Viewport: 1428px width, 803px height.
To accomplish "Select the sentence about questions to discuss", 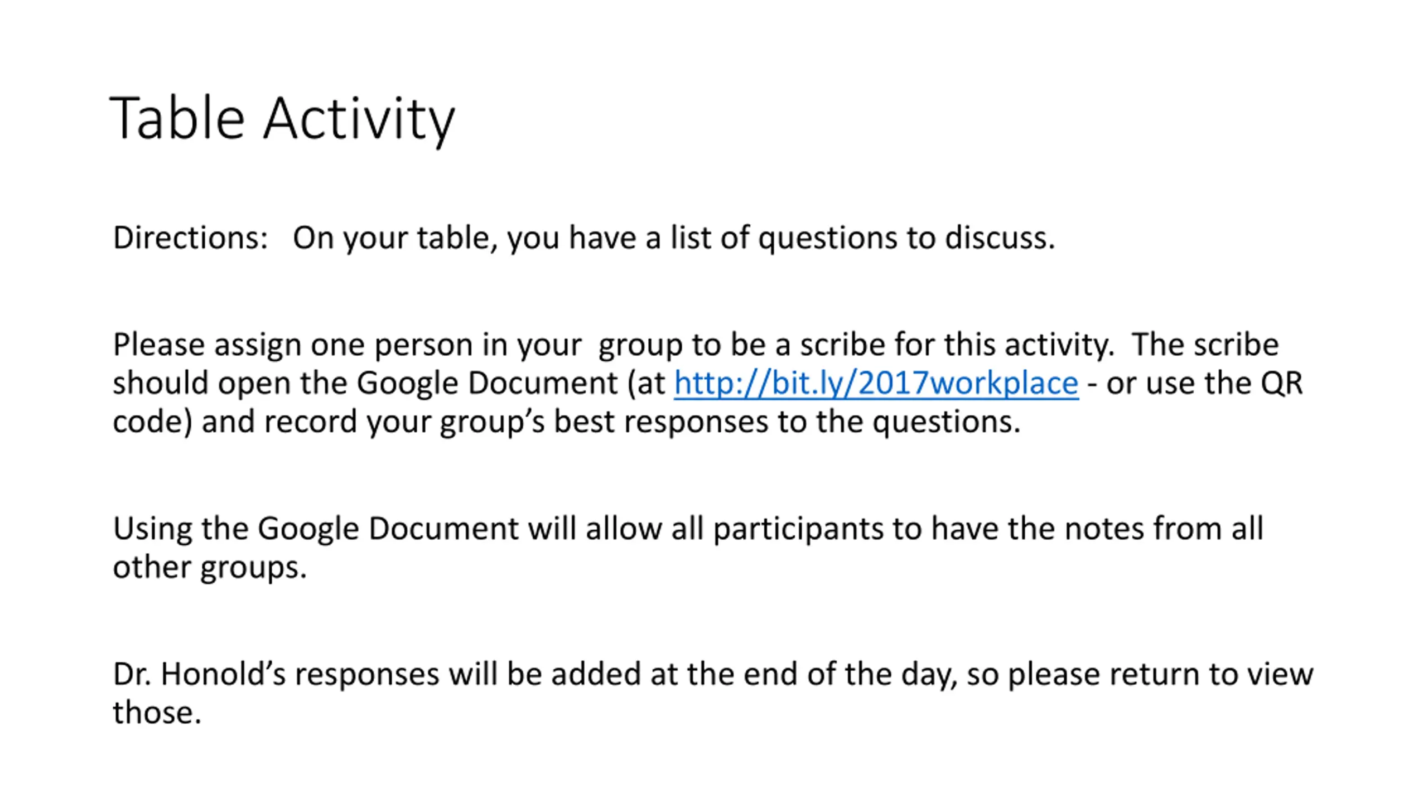I will coord(674,239).
